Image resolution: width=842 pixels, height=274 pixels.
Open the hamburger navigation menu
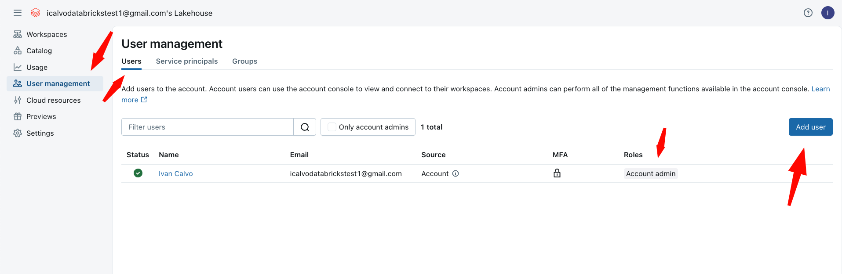click(x=18, y=13)
